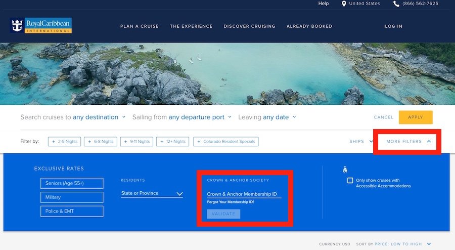Open the Plan a Cruise menu
This screenshot has width=455, height=250.
pyautogui.click(x=140, y=26)
